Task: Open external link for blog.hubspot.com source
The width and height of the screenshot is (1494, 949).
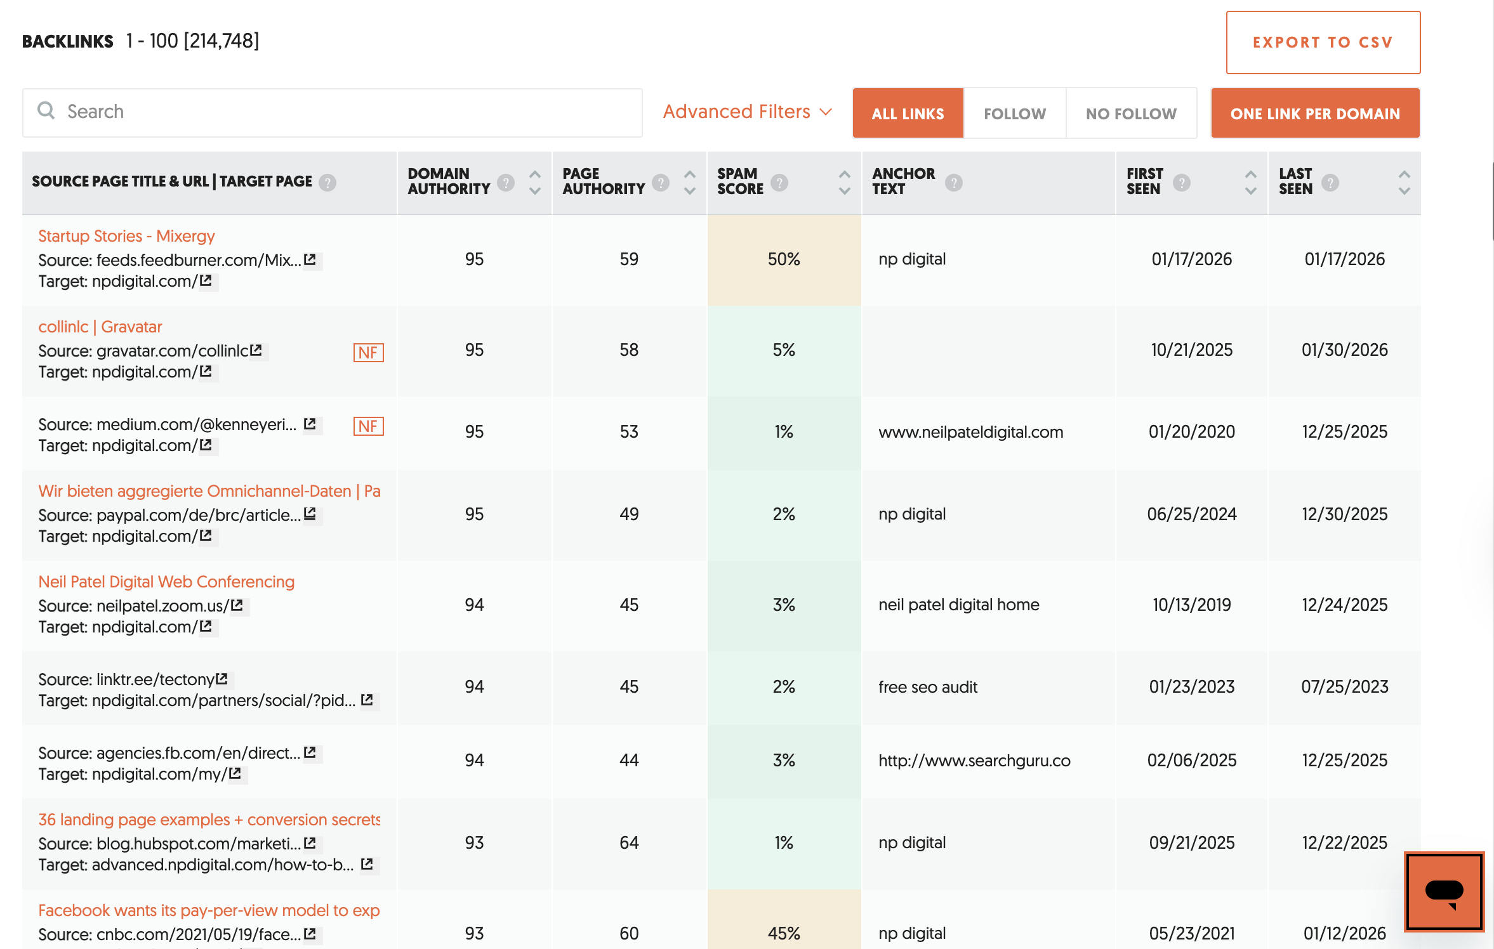Action: click(x=310, y=843)
